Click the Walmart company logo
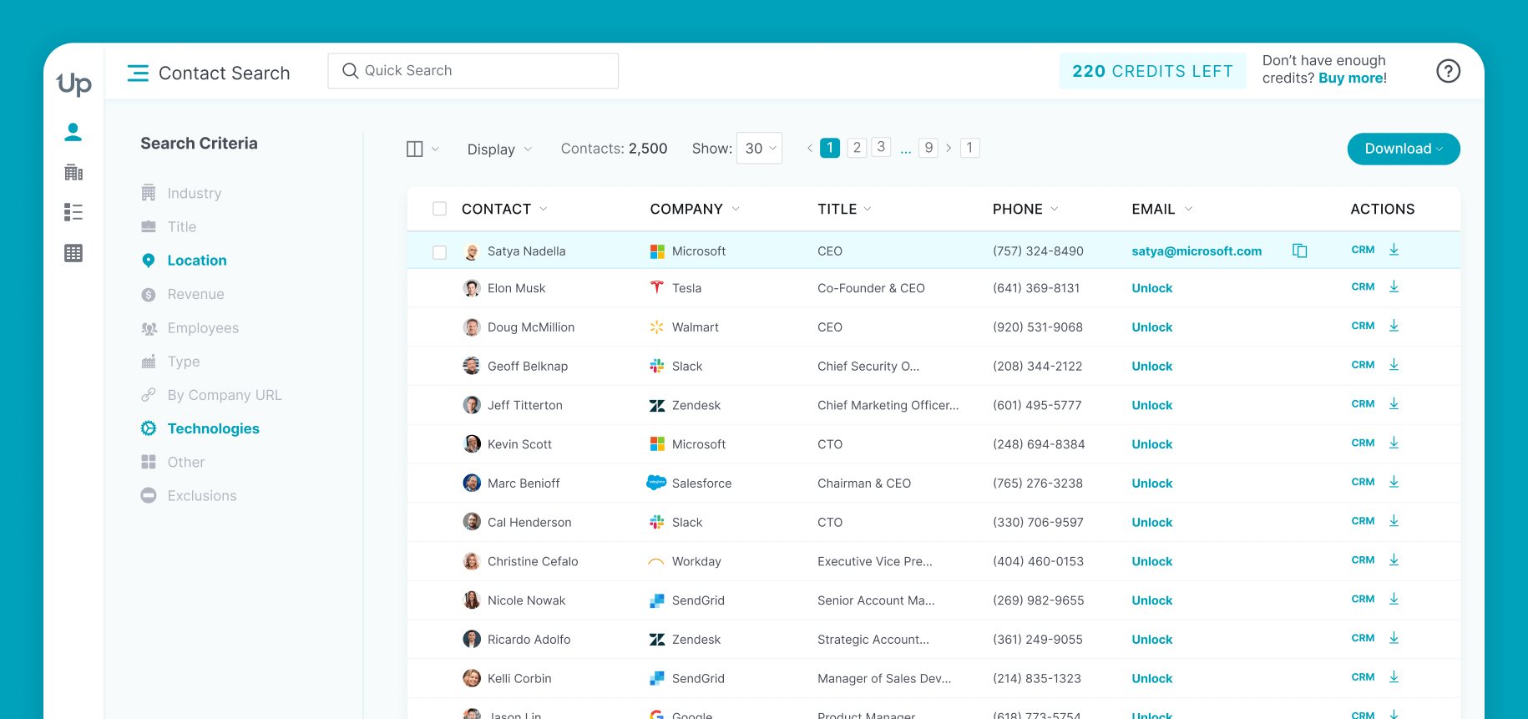1528x719 pixels. (x=657, y=327)
